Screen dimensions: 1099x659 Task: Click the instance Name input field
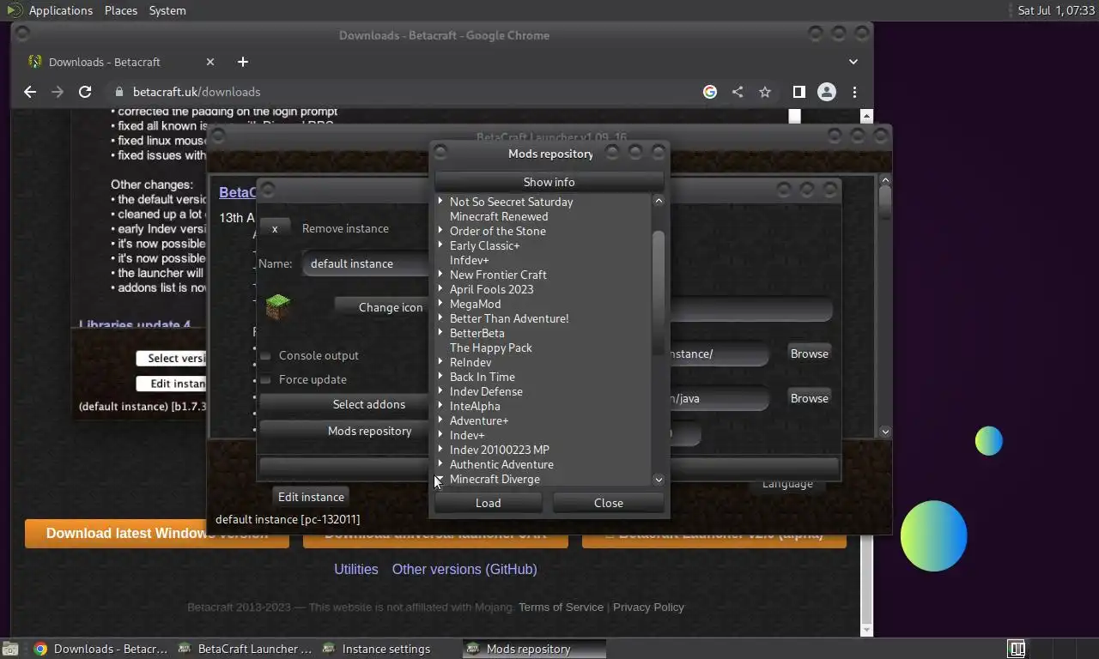367,263
